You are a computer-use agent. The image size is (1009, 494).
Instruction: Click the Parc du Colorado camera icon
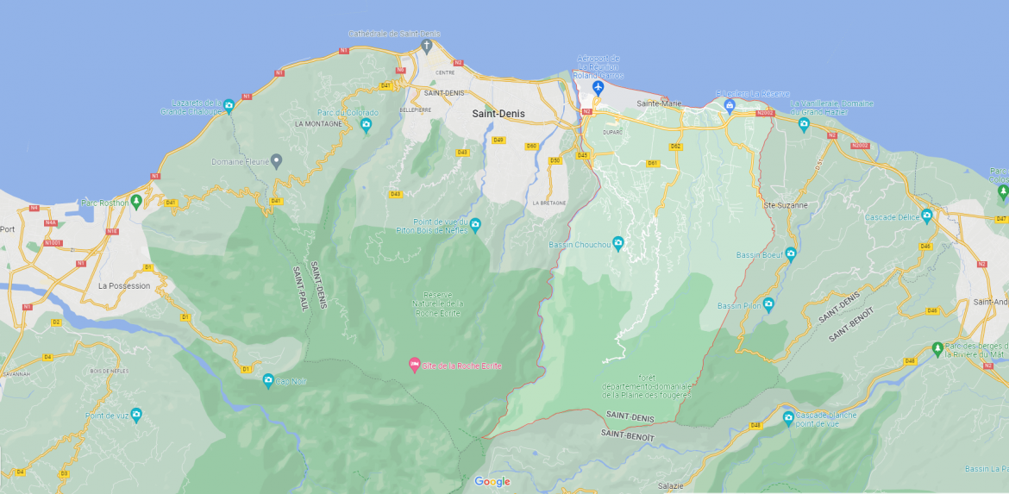[366, 125]
